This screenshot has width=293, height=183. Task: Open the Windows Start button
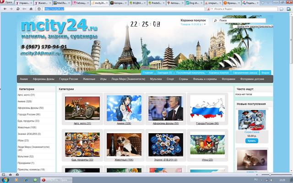point(5,180)
